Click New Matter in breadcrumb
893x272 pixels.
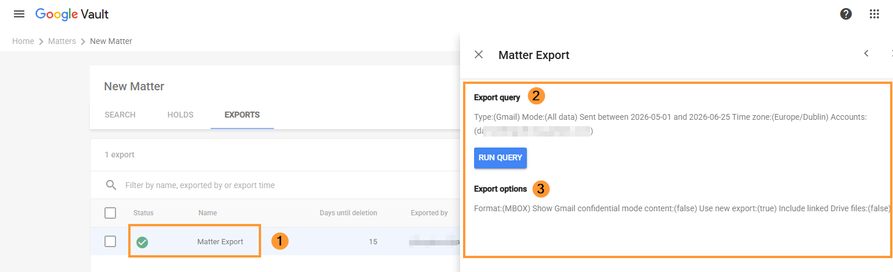(x=111, y=41)
